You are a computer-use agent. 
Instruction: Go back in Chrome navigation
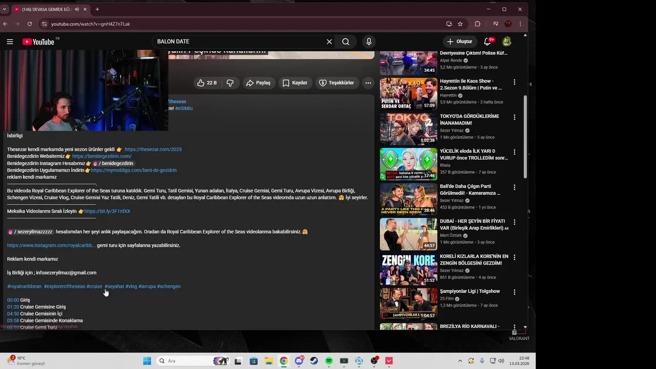pyautogui.click(x=6, y=24)
